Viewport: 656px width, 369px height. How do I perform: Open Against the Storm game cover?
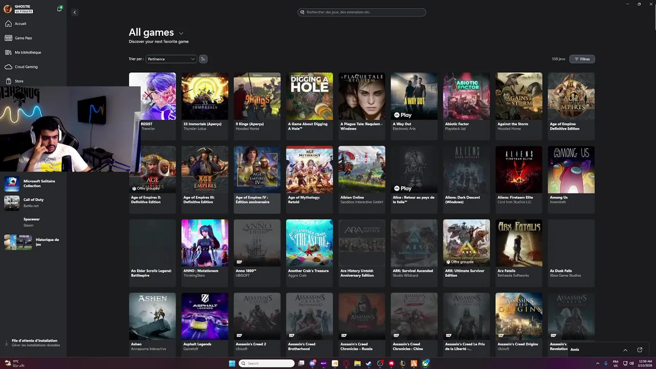point(519,96)
